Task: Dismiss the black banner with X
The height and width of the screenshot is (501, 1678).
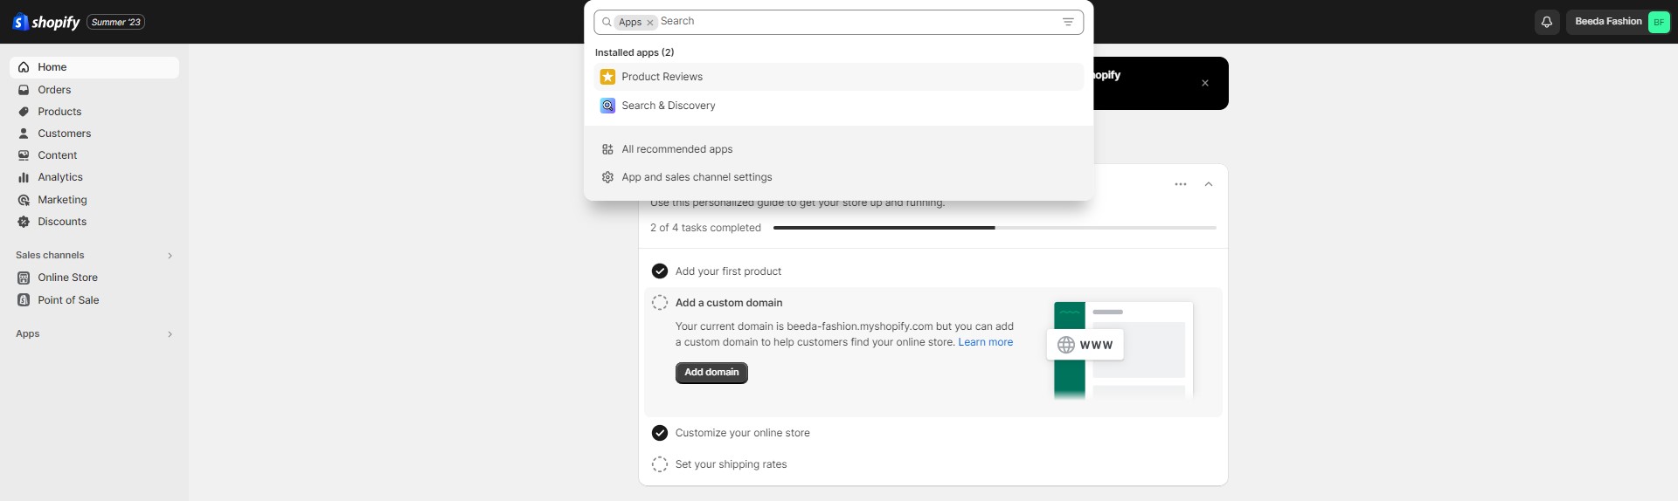Action: (1205, 83)
